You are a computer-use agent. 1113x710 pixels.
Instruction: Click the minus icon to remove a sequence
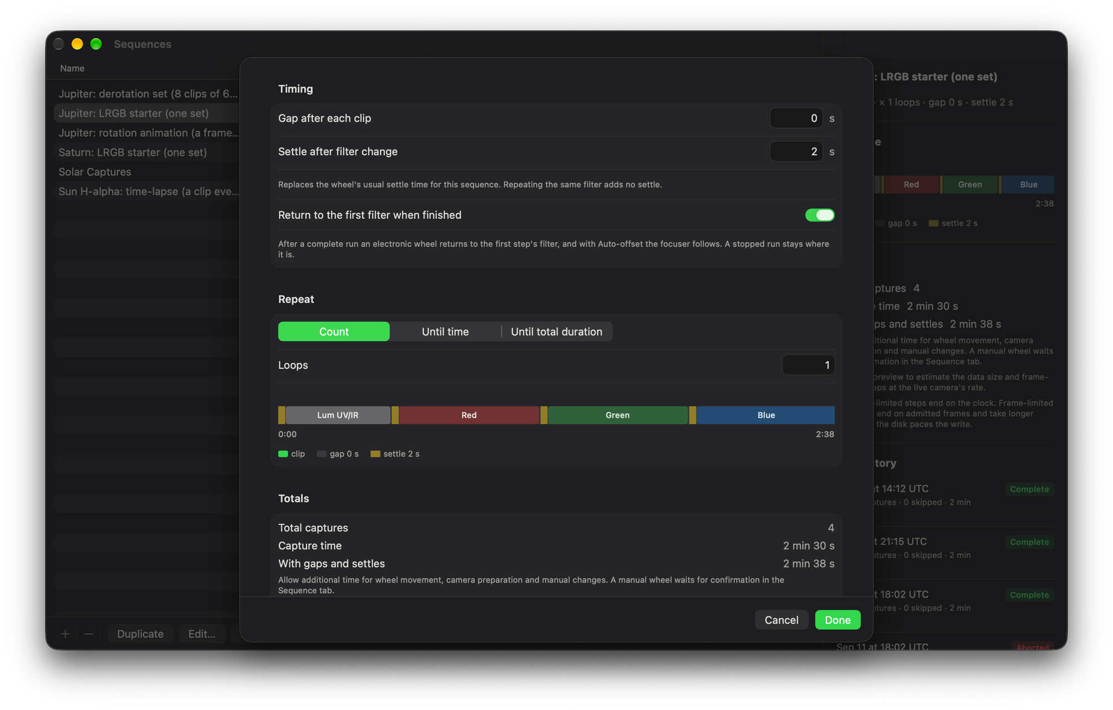(x=88, y=634)
